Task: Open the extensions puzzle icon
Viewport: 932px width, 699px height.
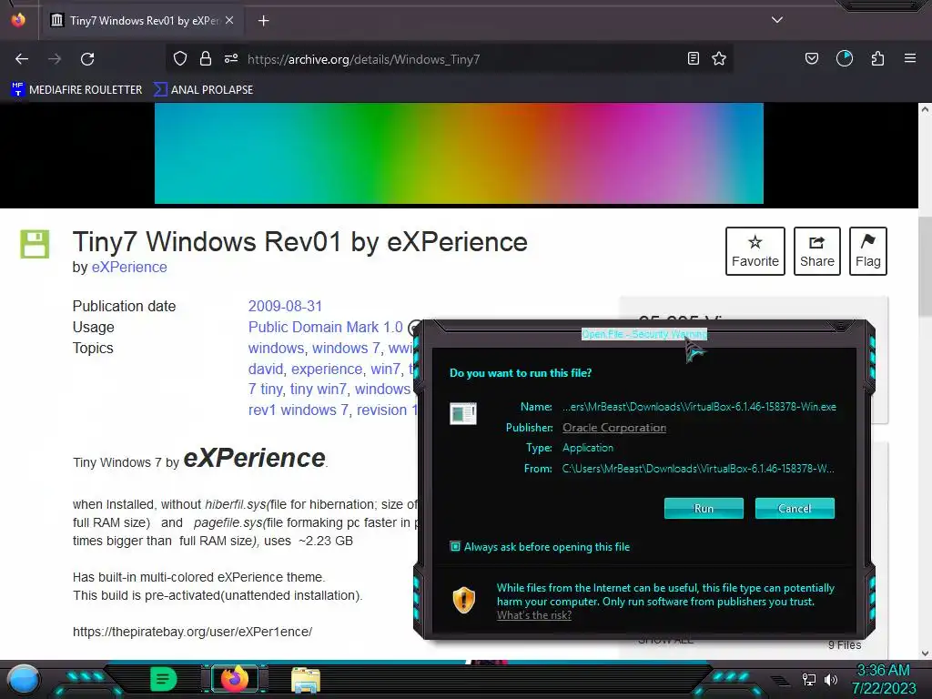Action: click(x=877, y=58)
